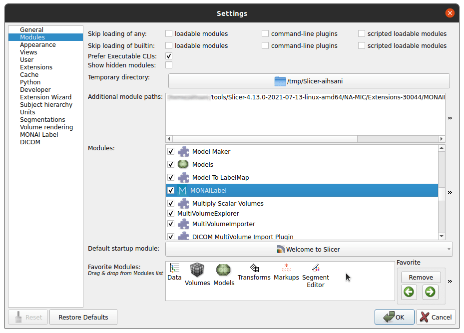
Task: Expand modules list options arrow
Action: (450, 192)
